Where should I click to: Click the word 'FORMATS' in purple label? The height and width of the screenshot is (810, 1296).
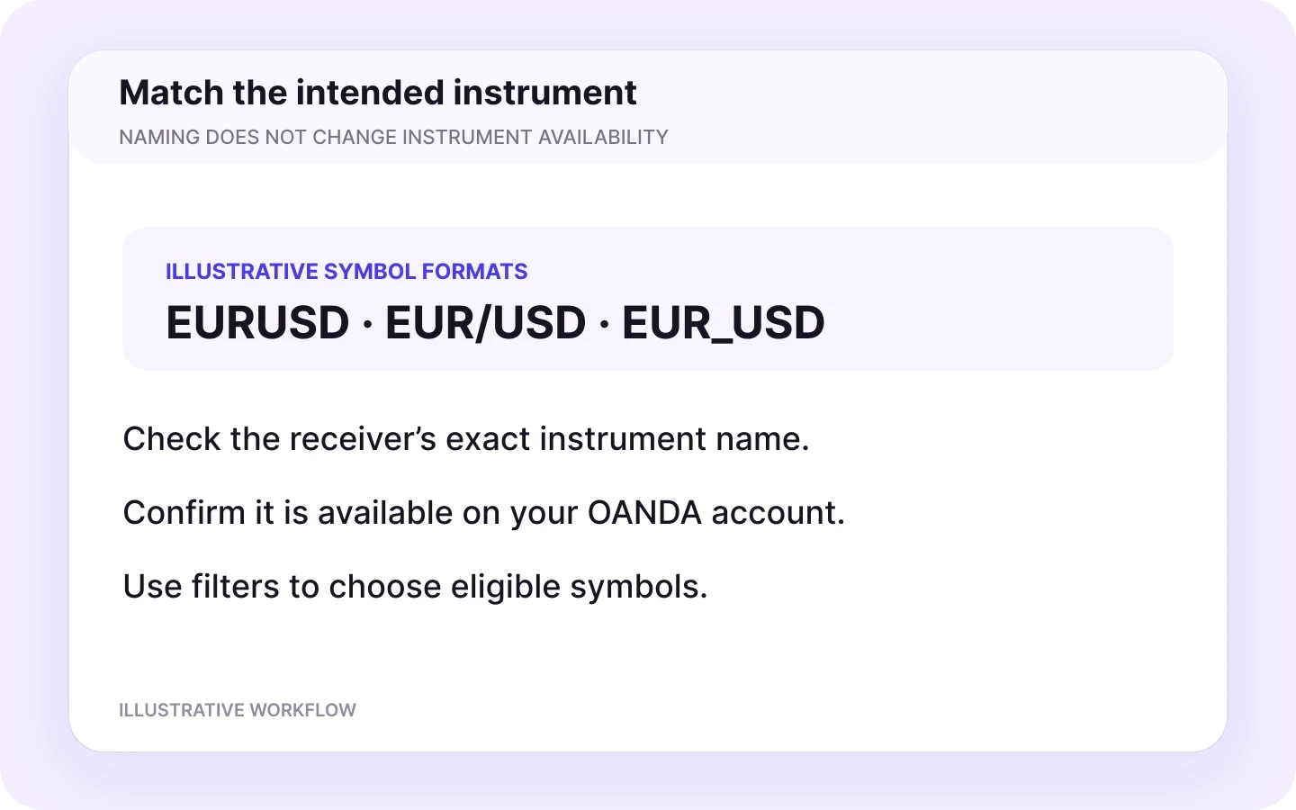click(475, 272)
